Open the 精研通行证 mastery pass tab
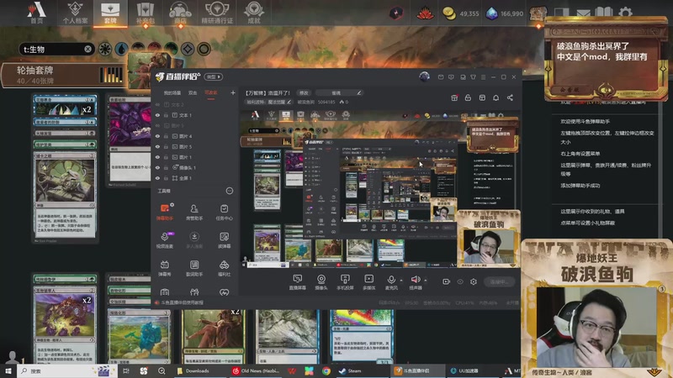This screenshot has width=673, height=378. [x=217, y=13]
